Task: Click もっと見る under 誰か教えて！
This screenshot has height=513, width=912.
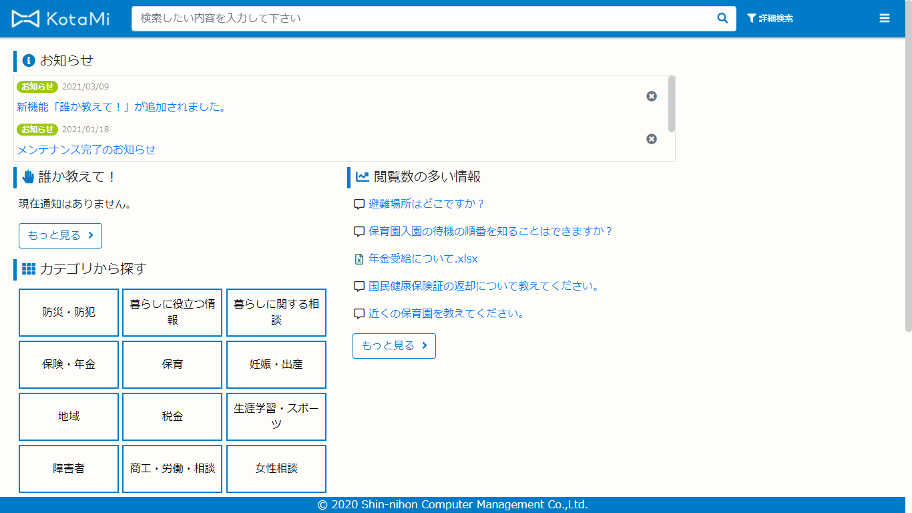Action: [60, 236]
